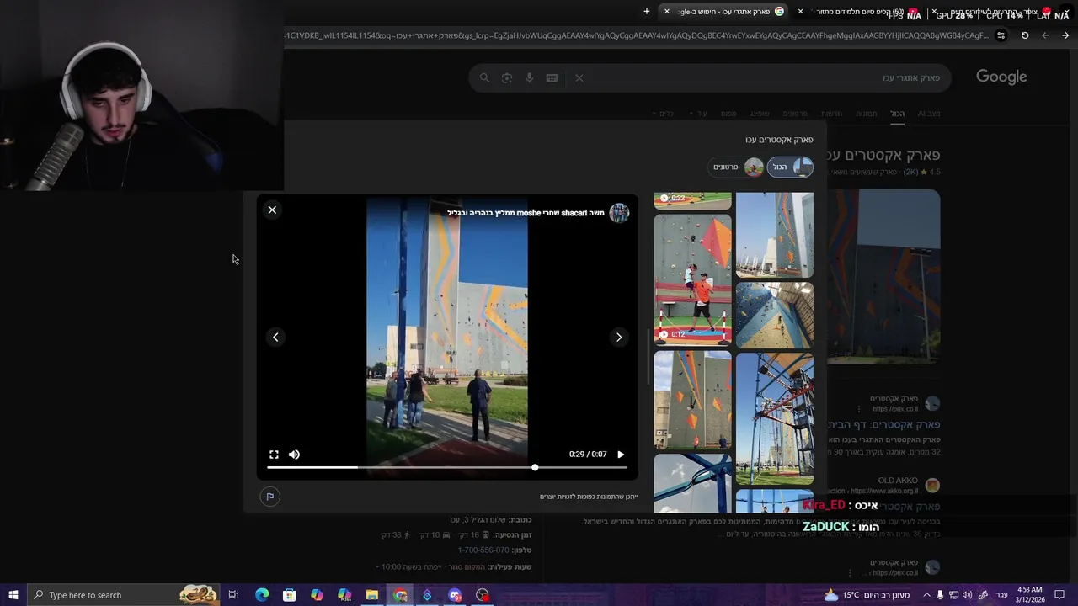Seek using the video progress bar handle
Image resolution: width=1078 pixels, height=606 pixels.
click(x=535, y=467)
